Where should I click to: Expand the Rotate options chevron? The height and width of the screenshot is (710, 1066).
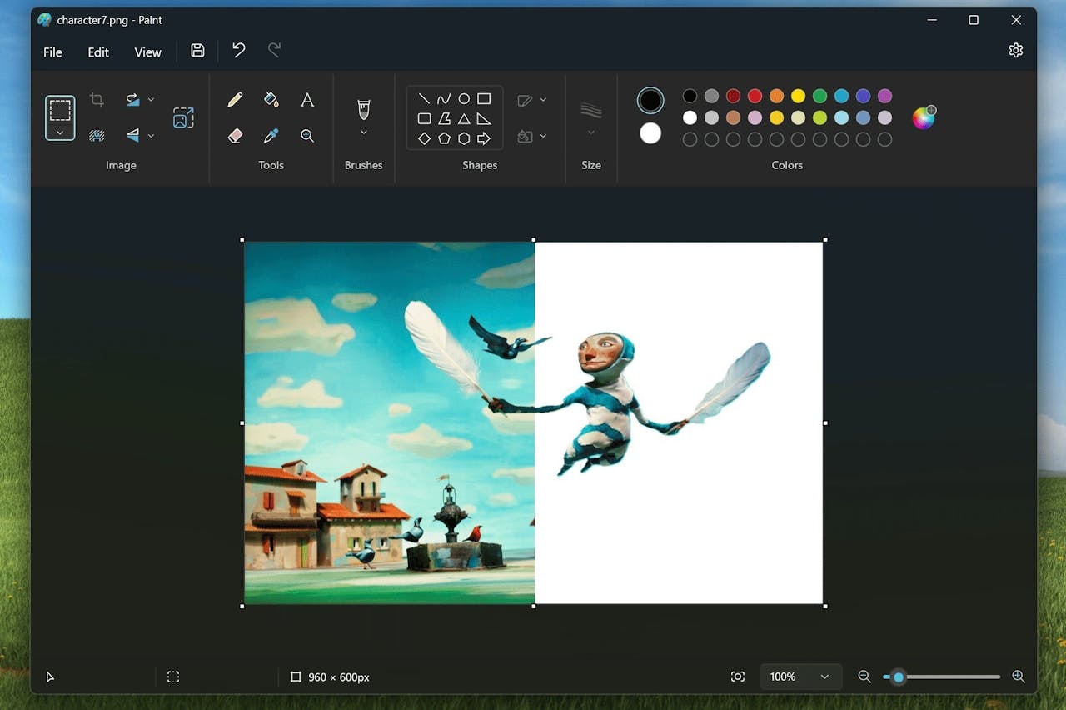[151, 100]
